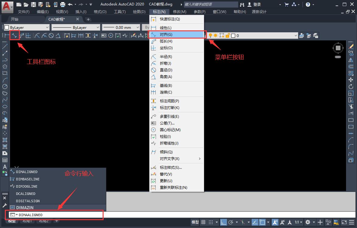Select 标注样式(S)... menu entry
357x228 pixels.
pos(176,167)
